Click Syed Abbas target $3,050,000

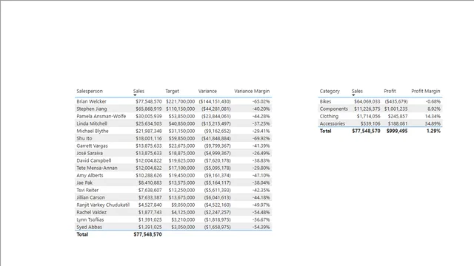(183, 227)
